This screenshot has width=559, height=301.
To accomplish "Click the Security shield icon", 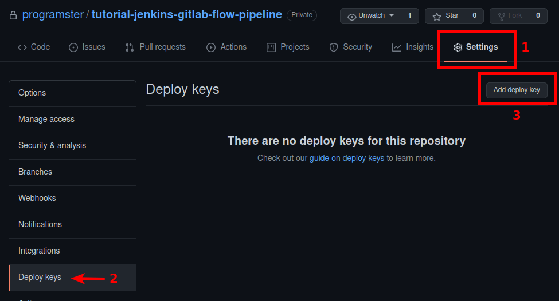I will (334, 47).
